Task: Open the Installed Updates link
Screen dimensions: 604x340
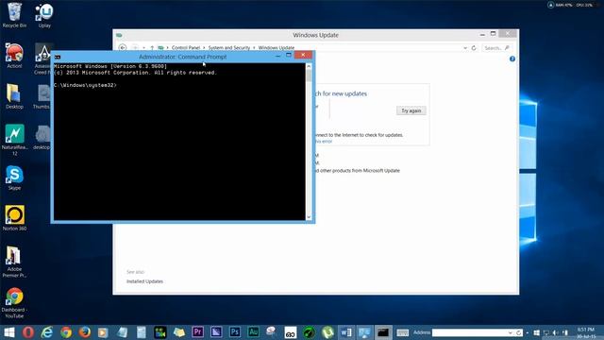Action: coord(144,281)
